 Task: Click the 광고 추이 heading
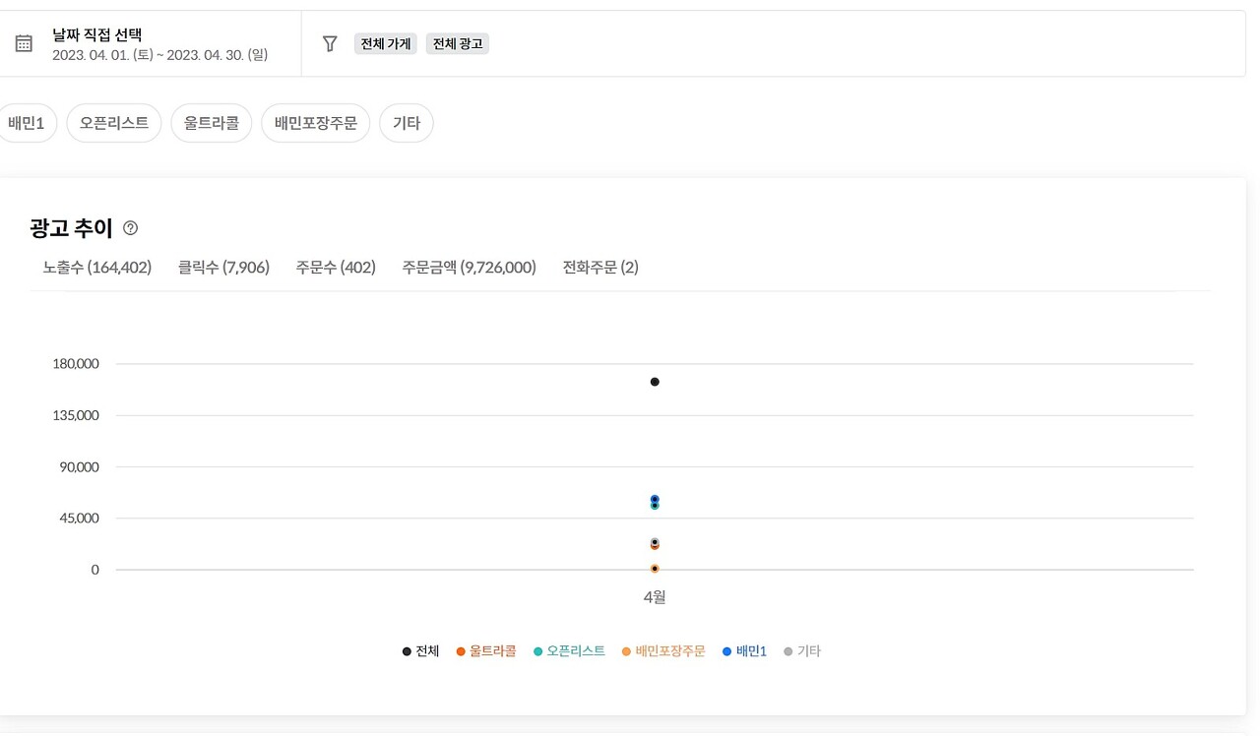[x=72, y=228]
